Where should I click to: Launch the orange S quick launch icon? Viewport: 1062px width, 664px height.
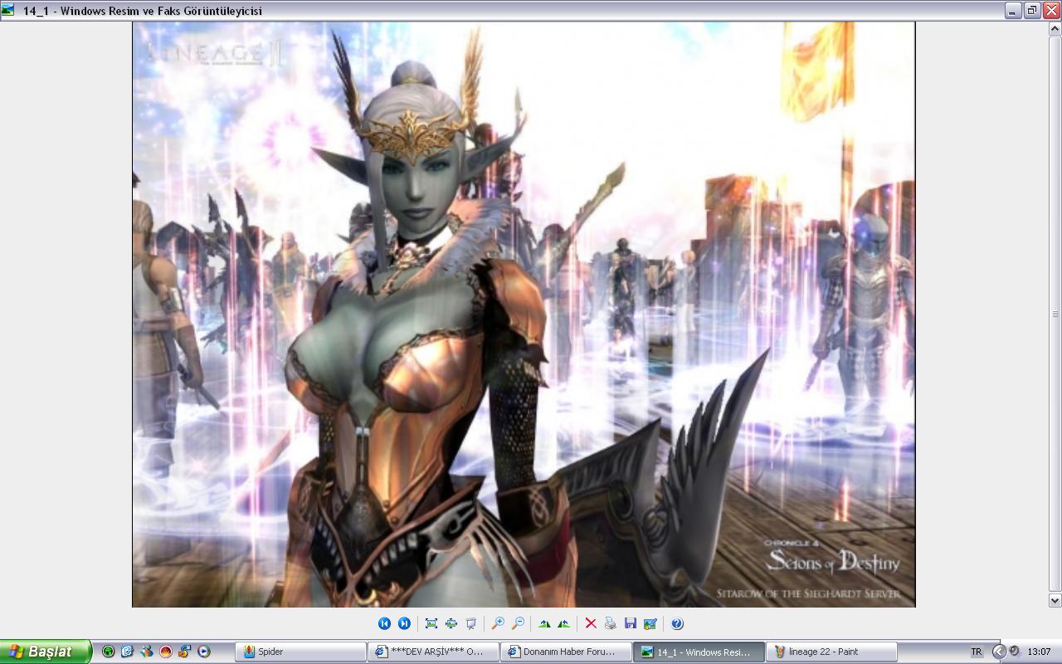tap(184, 652)
